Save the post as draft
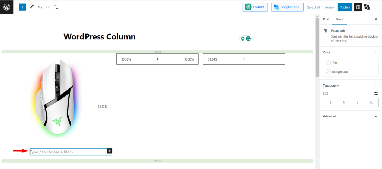This screenshot has width=382, height=169. pos(313,7)
